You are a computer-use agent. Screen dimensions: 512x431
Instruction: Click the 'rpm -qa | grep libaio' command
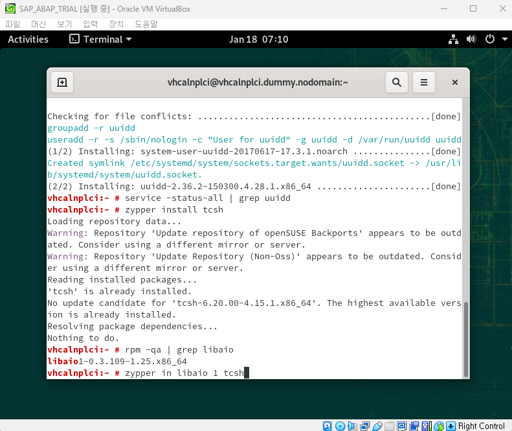(x=179, y=350)
